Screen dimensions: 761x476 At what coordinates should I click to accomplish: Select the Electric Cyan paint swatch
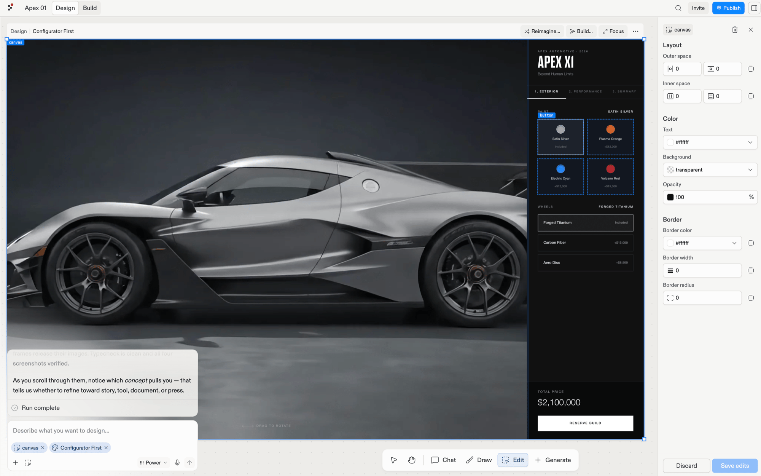tap(560, 177)
